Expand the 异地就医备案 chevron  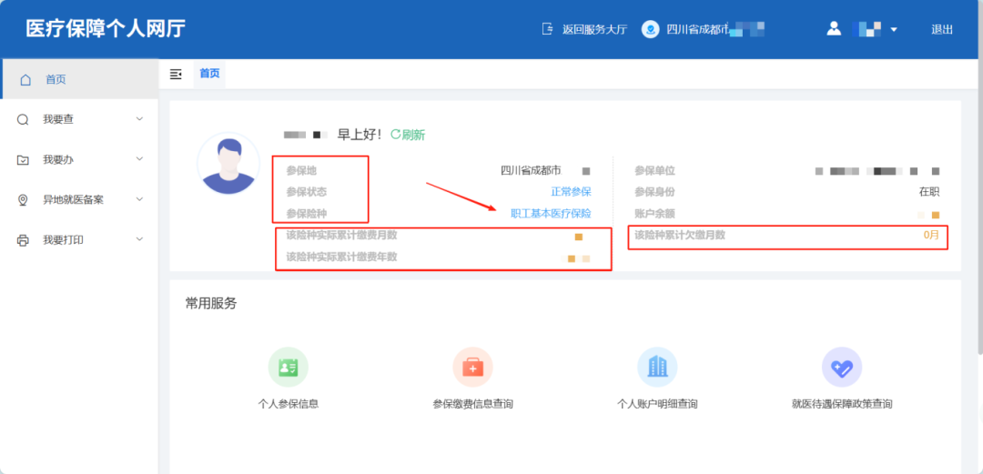pyautogui.click(x=140, y=199)
